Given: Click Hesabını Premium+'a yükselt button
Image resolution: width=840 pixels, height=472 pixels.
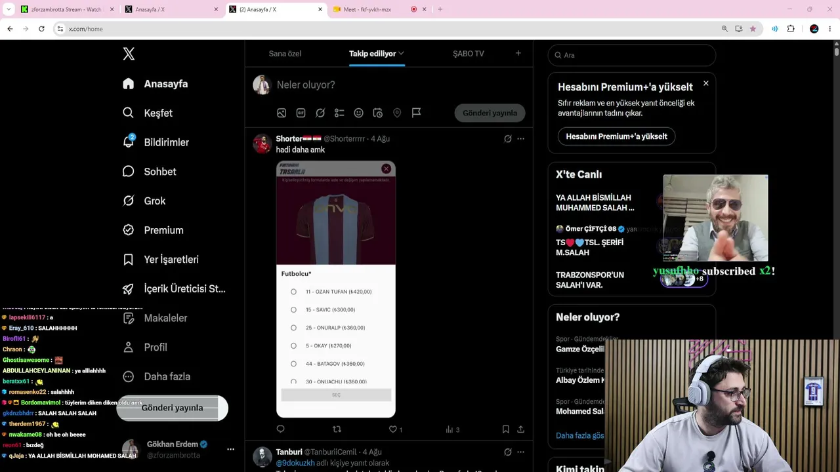Looking at the screenshot, I should (x=616, y=136).
